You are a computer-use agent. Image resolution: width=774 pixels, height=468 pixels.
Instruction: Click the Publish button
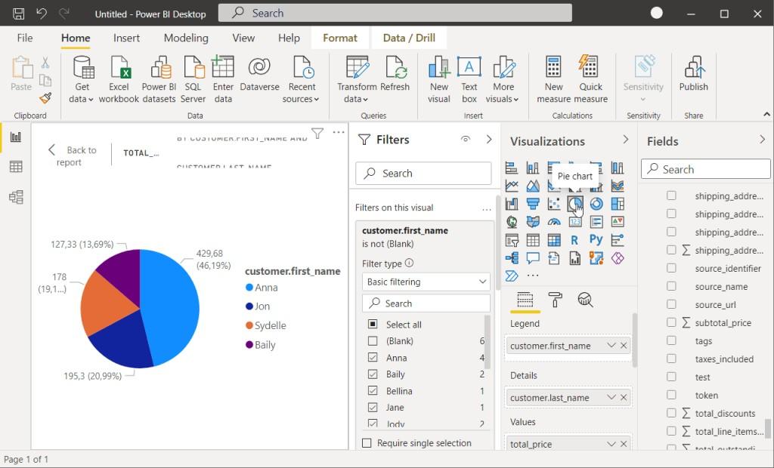(694, 74)
